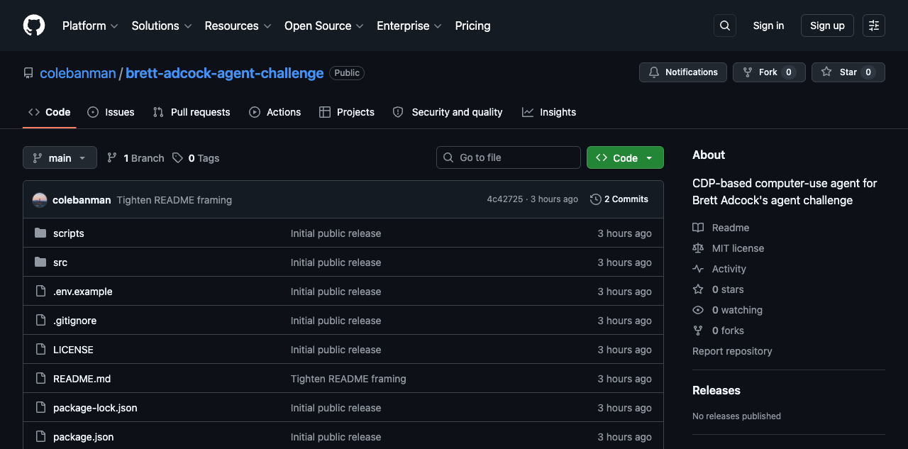Open the Activity pulse icon
908x449 pixels.
pyautogui.click(x=698, y=269)
